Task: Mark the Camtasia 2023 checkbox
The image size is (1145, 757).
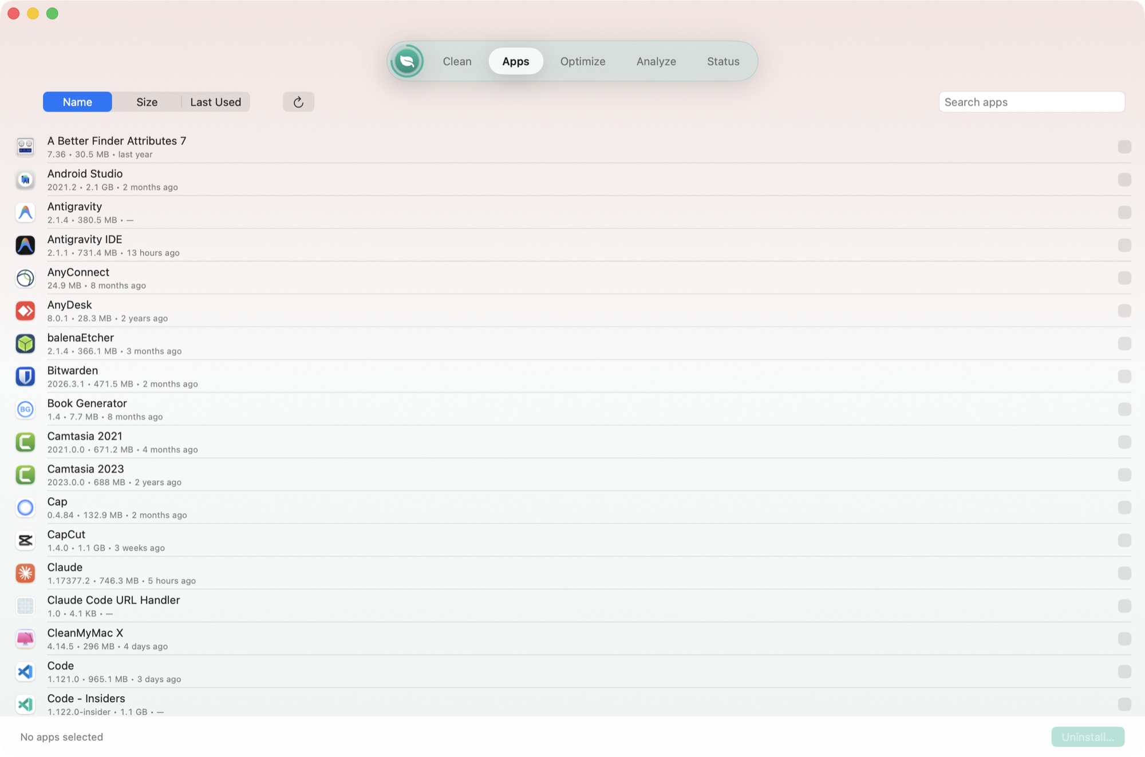Action: [1124, 475]
